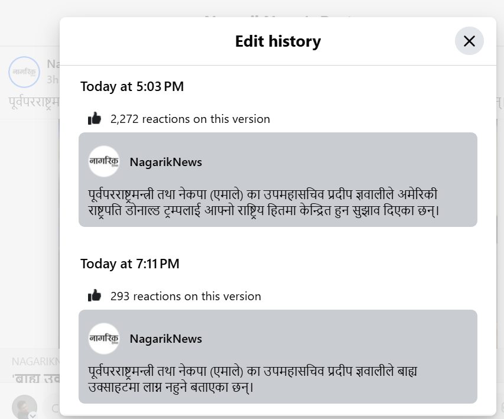The width and height of the screenshot is (504, 419).
Task: Click the NagarikNews name in second version
Action: (166, 339)
